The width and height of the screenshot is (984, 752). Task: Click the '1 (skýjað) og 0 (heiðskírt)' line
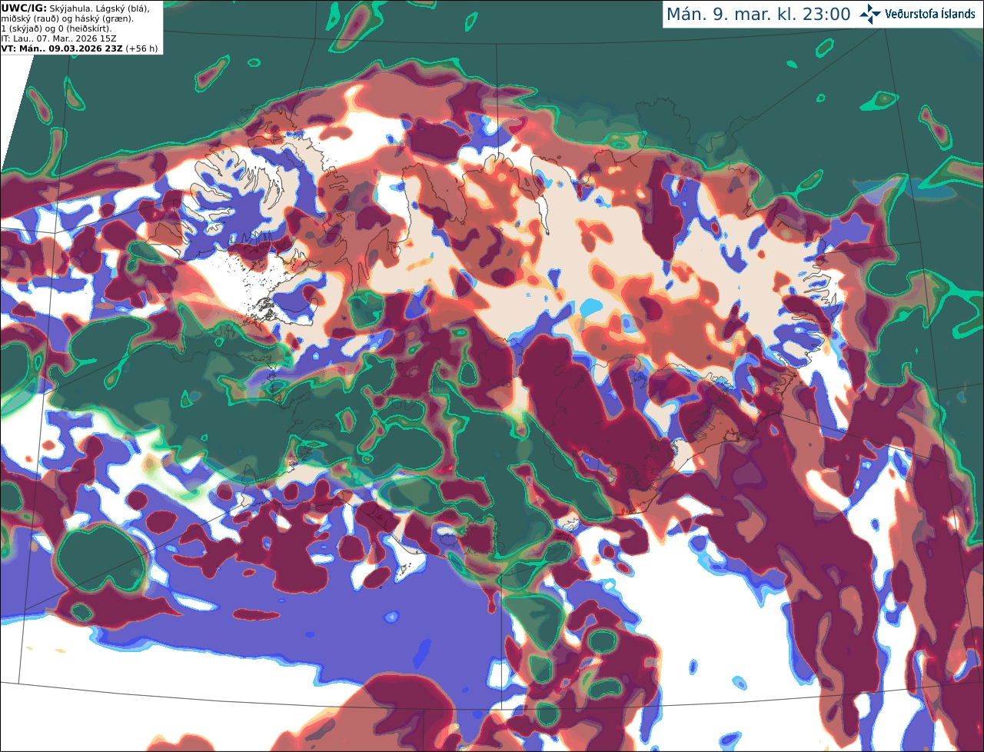tap(56, 28)
